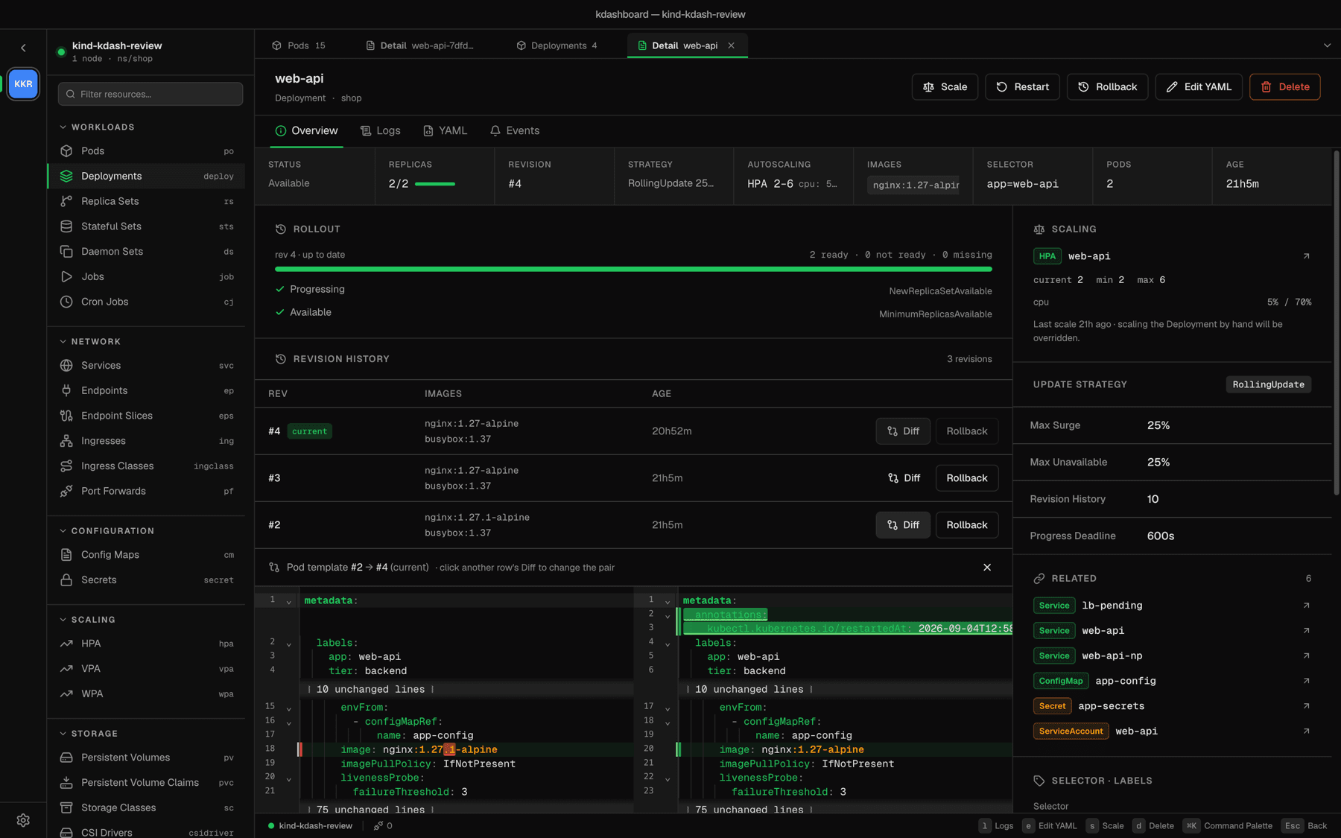Open HPA in the Scaling section
1341x838 pixels.
pyautogui.click(x=146, y=644)
